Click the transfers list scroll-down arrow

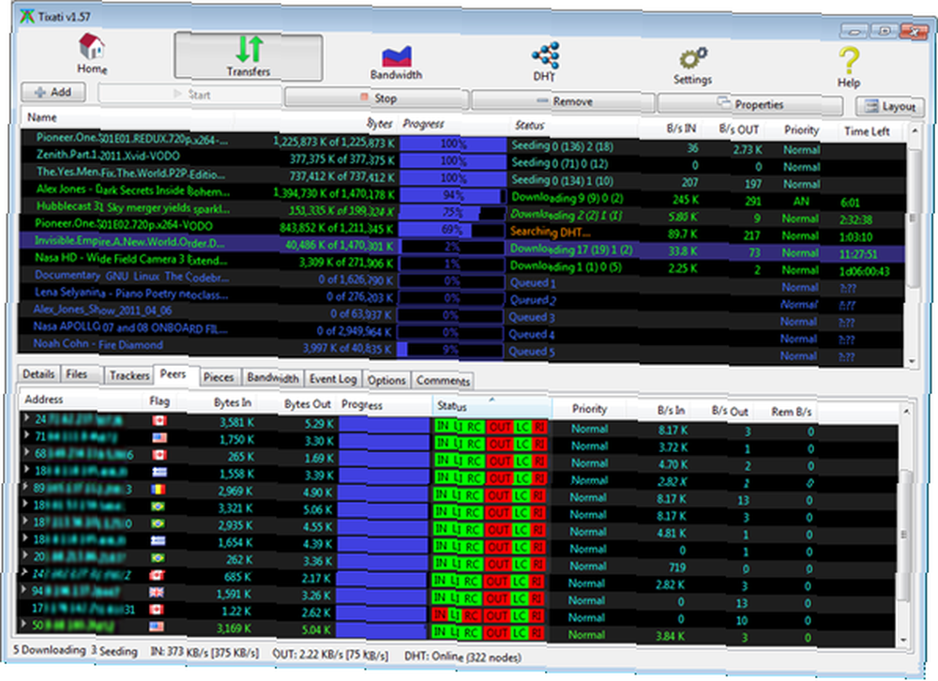point(913,361)
